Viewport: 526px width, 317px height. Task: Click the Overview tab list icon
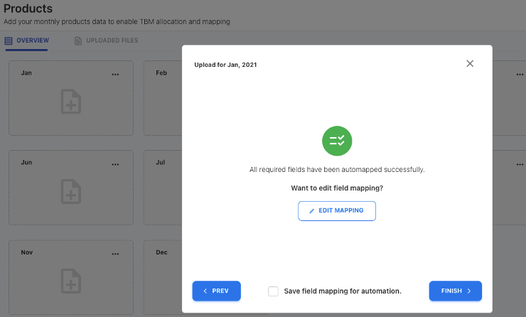[9, 41]
